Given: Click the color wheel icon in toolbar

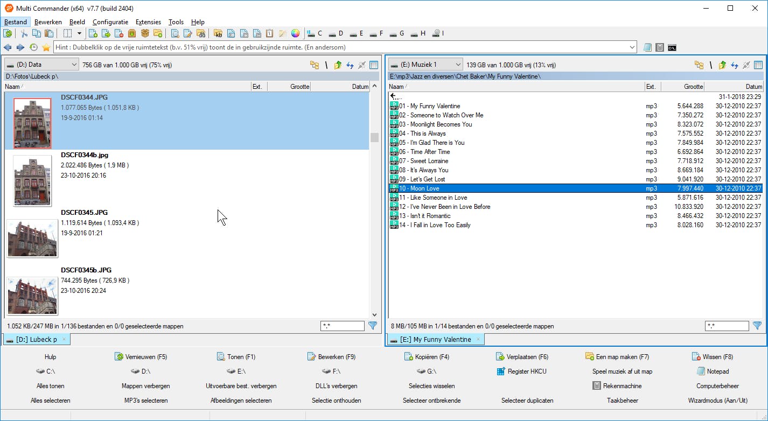Looking at the screenshot, I should pos(295,33).
